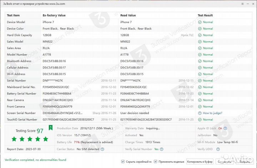Select the 'Bluetooth Address' row label
257x168 pixels.
(x=19, y=61)
